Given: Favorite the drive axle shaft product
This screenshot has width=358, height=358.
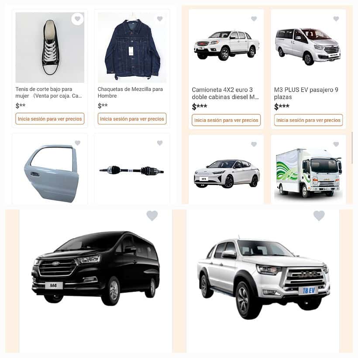Looking at the screenshot, I should coord(160,143).
